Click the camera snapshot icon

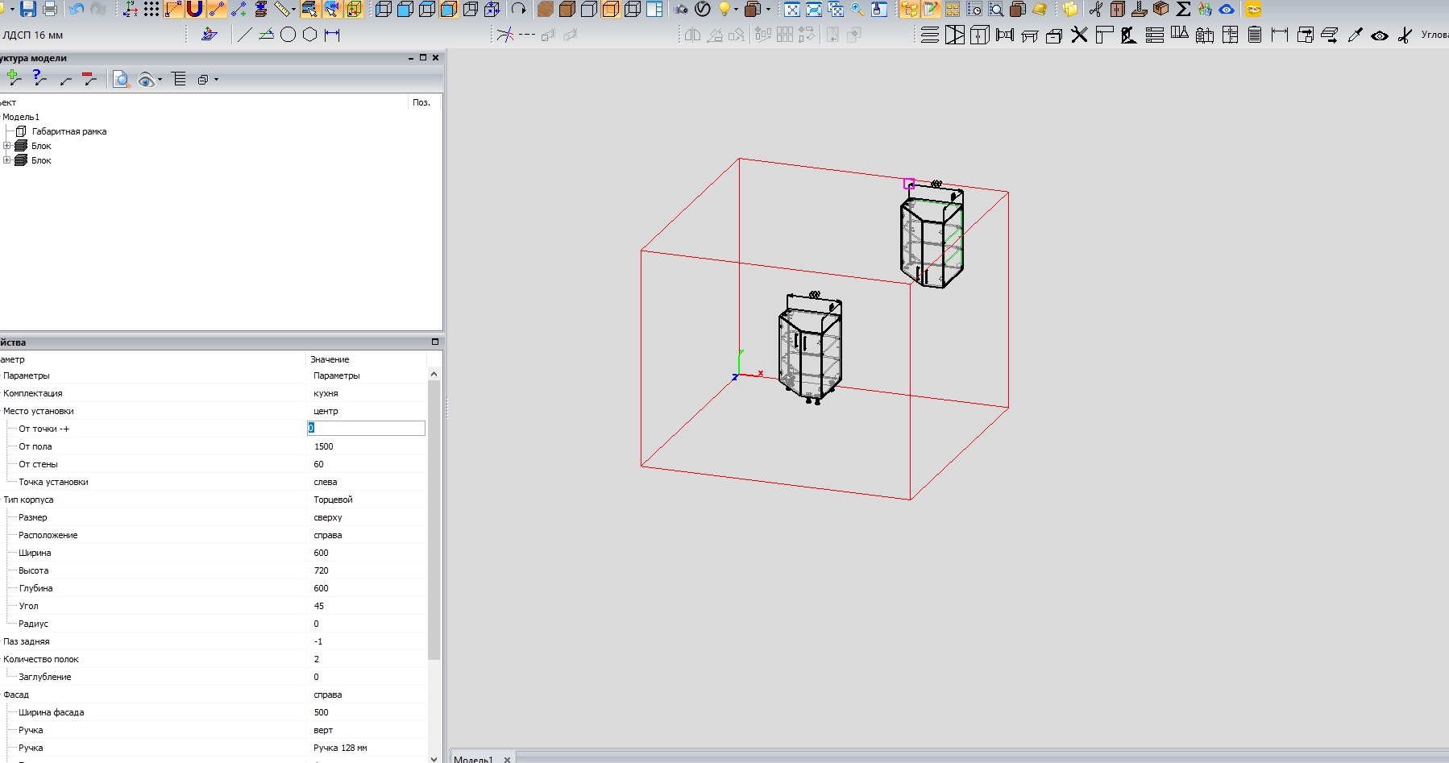681,10
